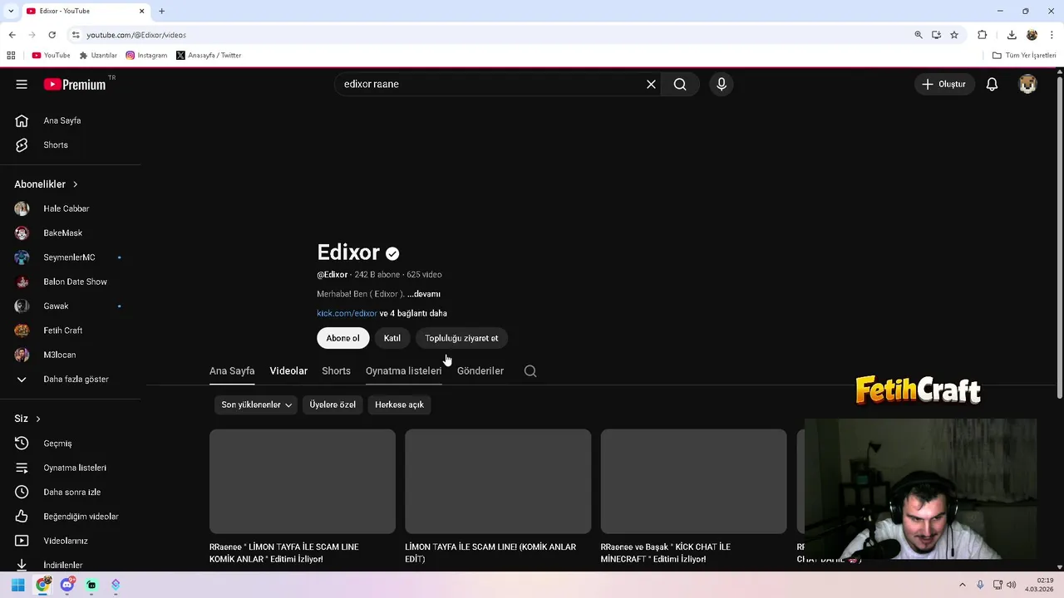Switch to the Oynatma listeleri tab
The width and height of the screenshot is (1064, 598).
click(403, 370)
